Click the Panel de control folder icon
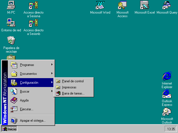 (x=58, y=81)
